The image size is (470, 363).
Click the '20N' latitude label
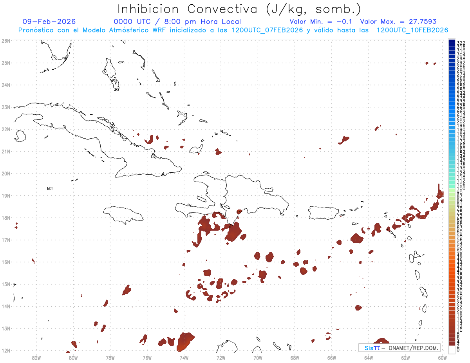pyautogui.click(x=5, y=173)
